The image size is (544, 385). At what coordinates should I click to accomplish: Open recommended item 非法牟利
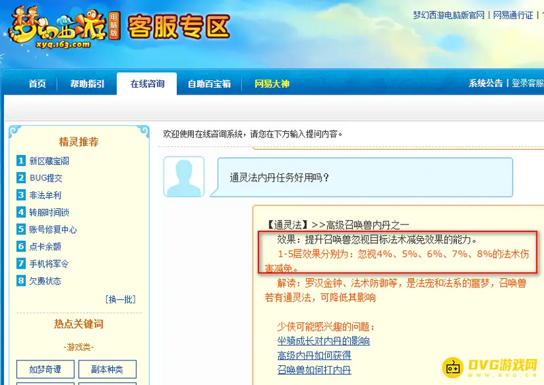pyautogui.click(x=45, y=195)
